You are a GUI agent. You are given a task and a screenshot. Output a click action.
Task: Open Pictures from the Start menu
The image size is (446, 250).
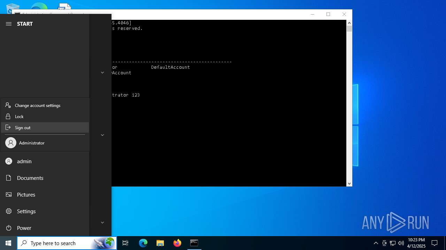[x=45, y=194]
